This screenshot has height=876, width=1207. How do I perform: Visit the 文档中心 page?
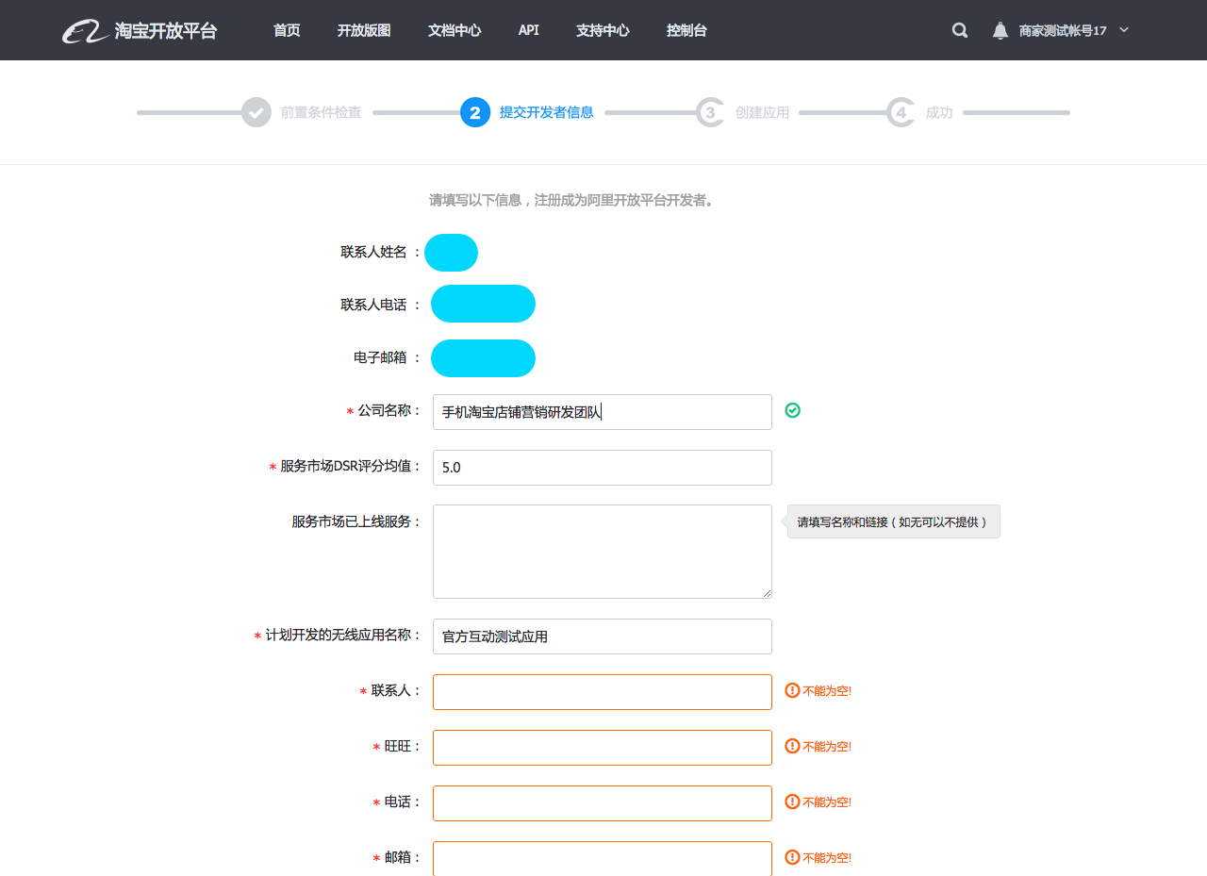coord(454,30)
